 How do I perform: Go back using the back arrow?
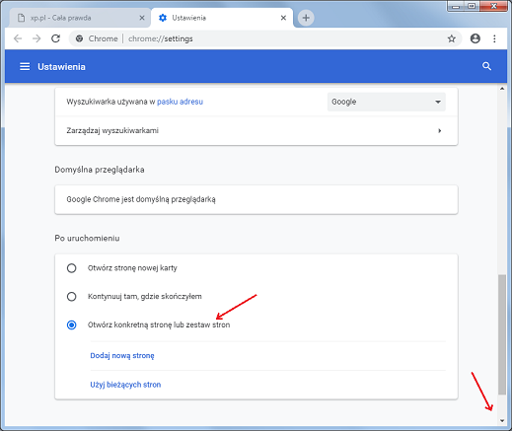[18, 38]
